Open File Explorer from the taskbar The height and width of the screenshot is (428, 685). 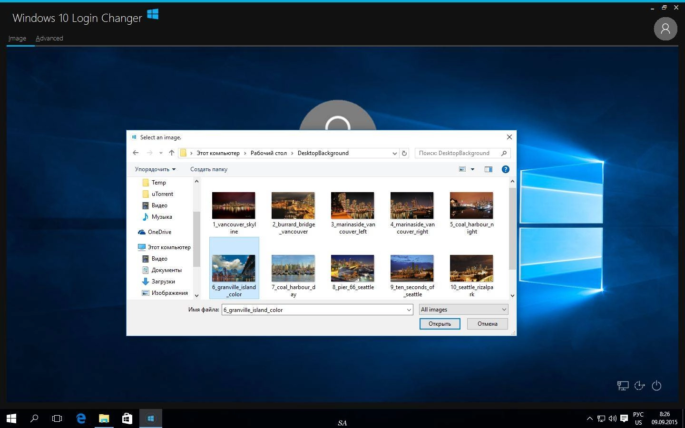point(104,418)
